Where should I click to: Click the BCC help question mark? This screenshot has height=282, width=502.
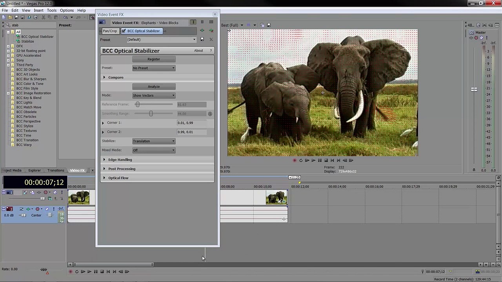[211, 51]
